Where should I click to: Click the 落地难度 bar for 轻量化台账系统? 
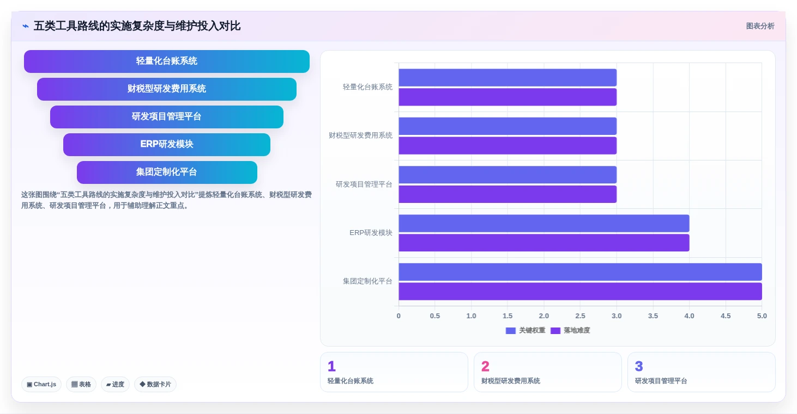[508, 97]
